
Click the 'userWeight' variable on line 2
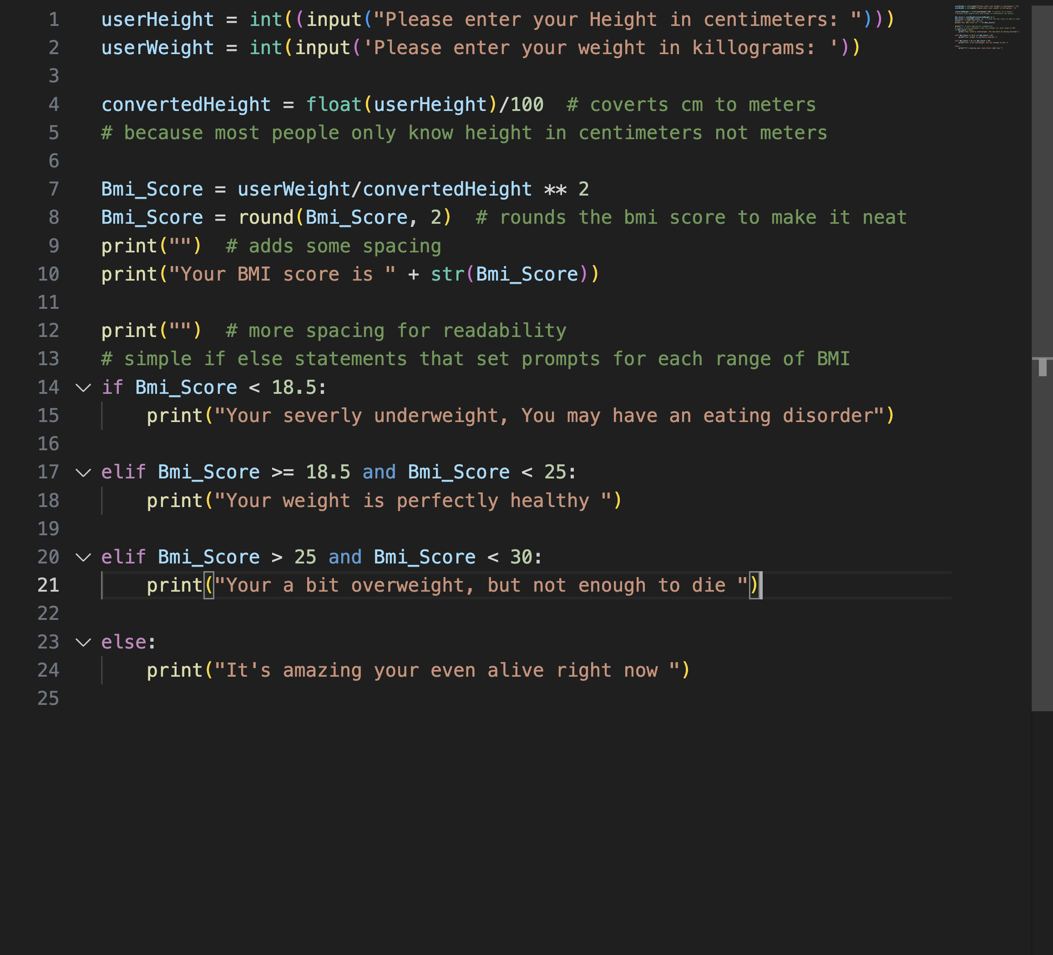coord(158,48)
